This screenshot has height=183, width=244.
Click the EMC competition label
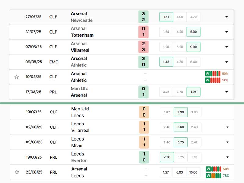[54, 62]
